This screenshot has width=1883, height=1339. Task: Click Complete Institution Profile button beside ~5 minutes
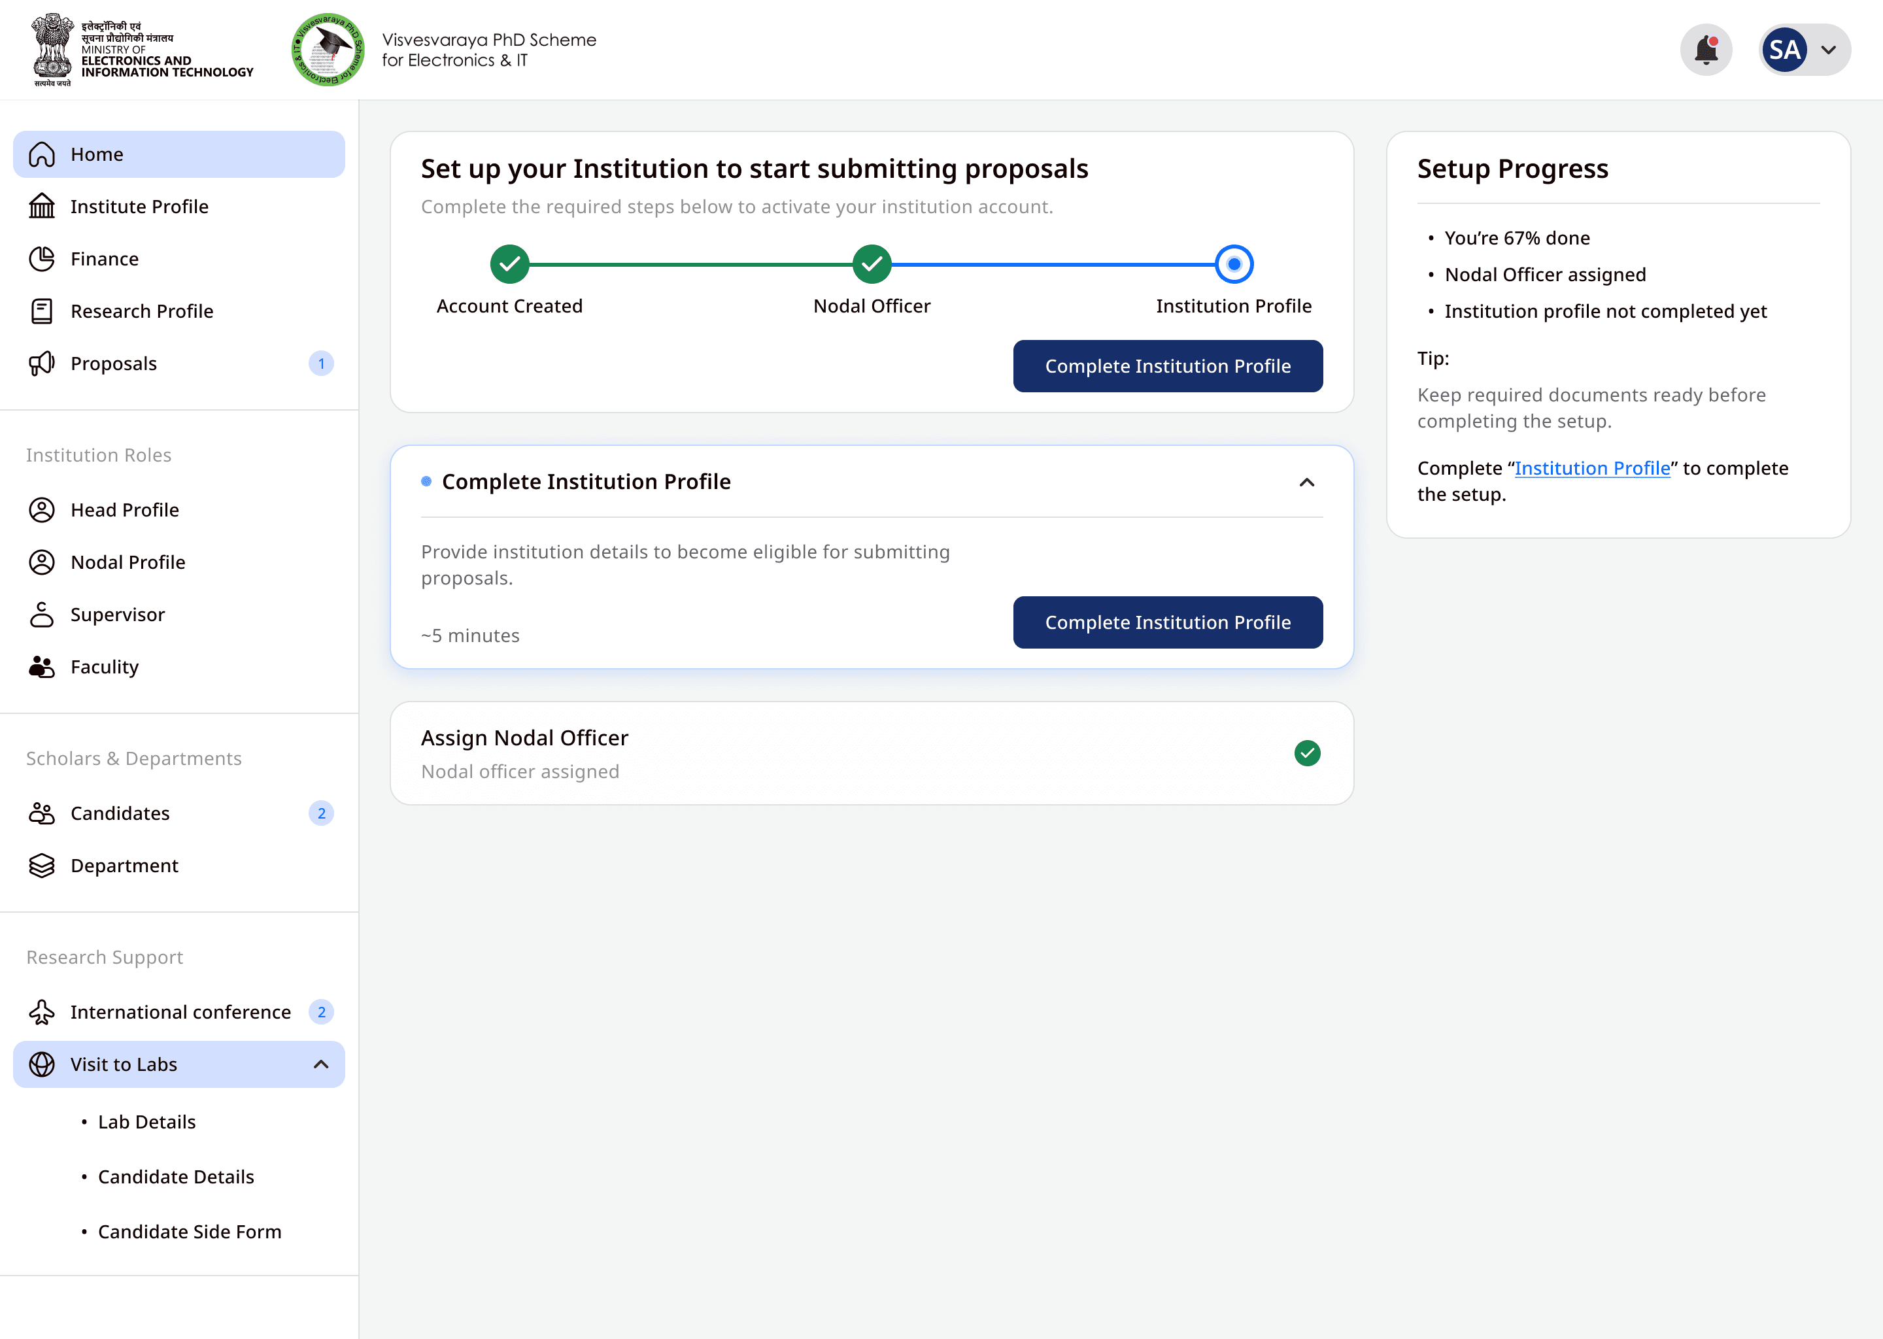click(x=1168, y=622)
